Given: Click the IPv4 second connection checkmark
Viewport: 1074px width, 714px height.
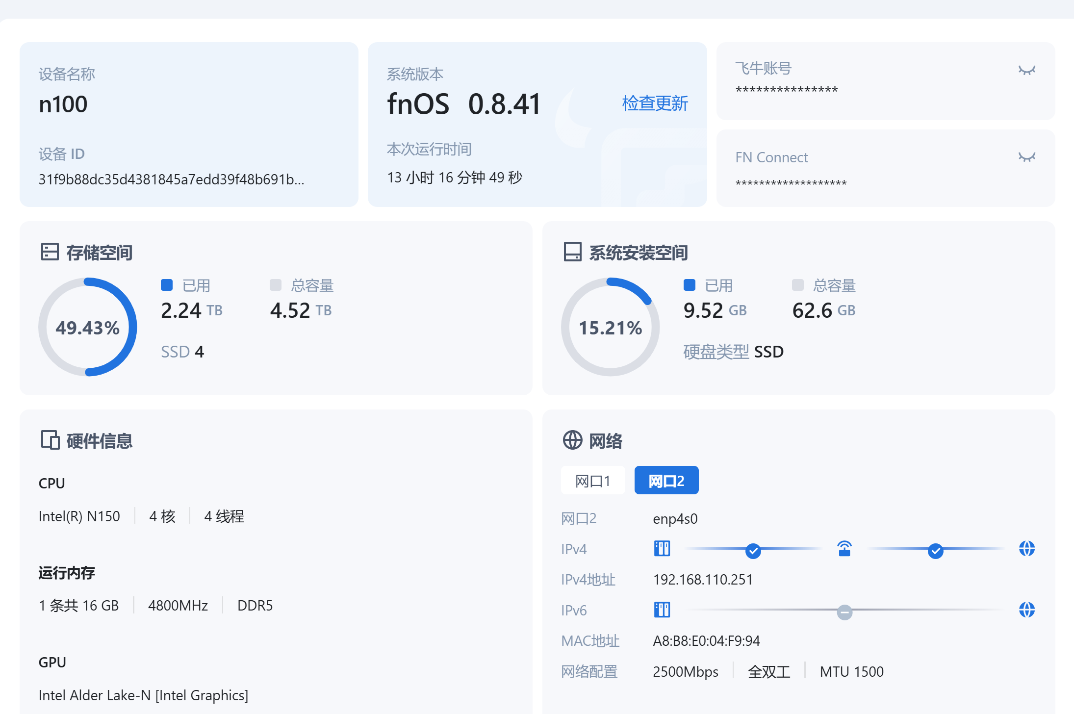Looking at the screenshot, I should point(936,551).
